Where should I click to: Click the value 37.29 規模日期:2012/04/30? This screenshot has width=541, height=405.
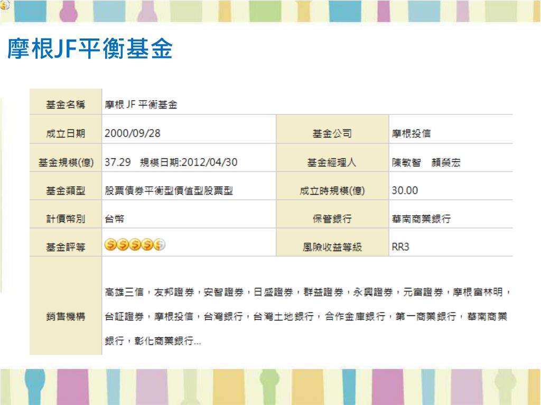[x=171, y=162]
